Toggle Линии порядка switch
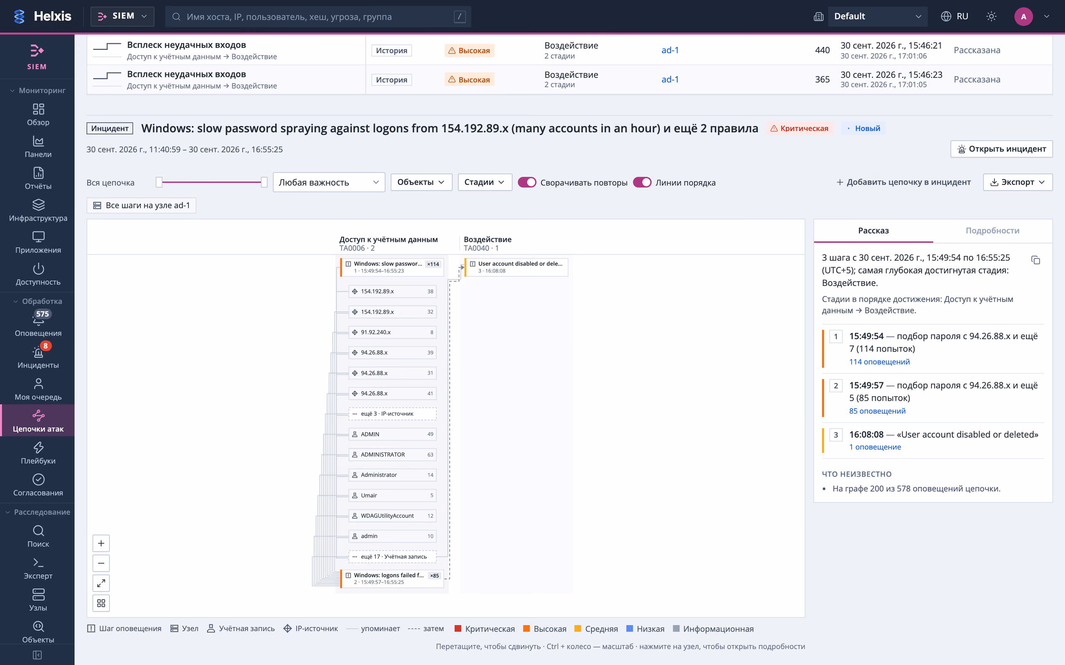Viewport: 1065px width, 665px height. click(x=642, y=182)
